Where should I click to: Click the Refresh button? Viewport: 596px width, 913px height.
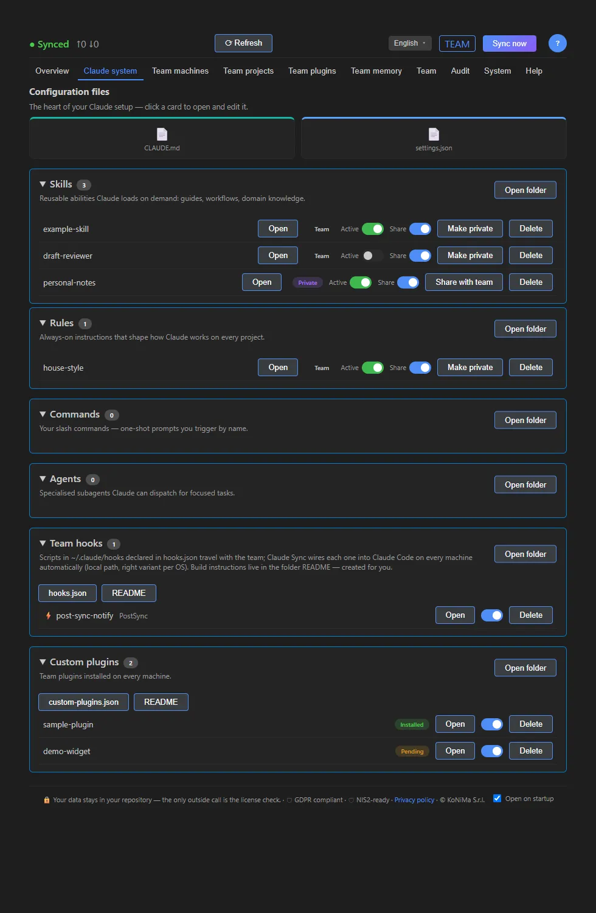[243, 43]
